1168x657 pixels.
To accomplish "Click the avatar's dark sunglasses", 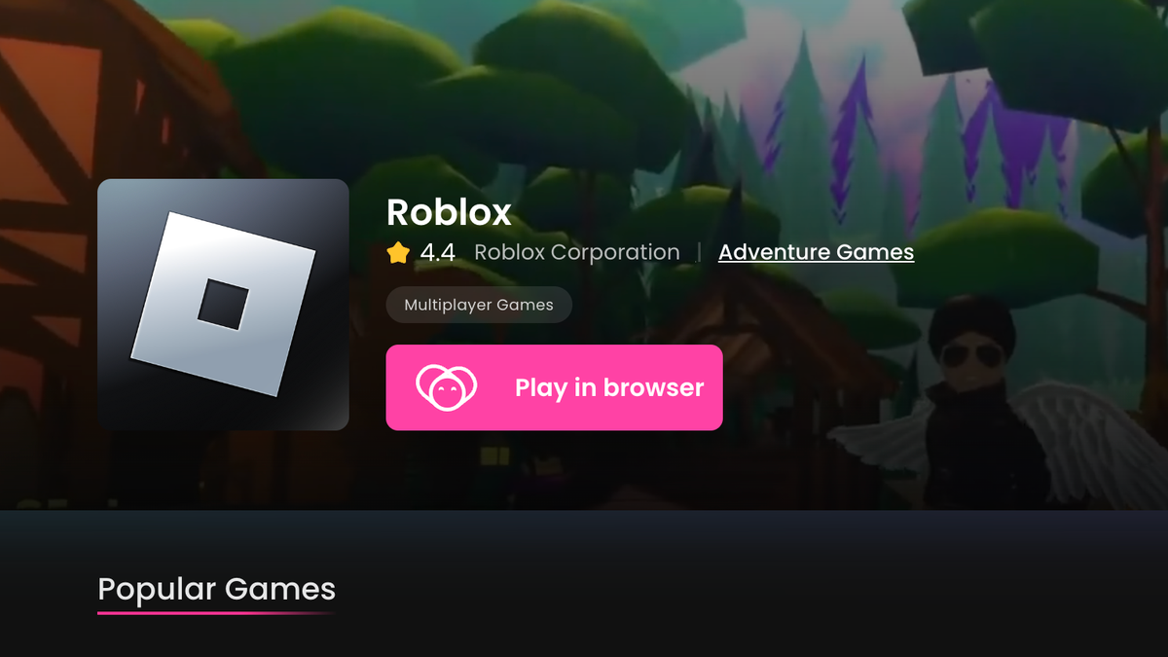I will point(968,355).
